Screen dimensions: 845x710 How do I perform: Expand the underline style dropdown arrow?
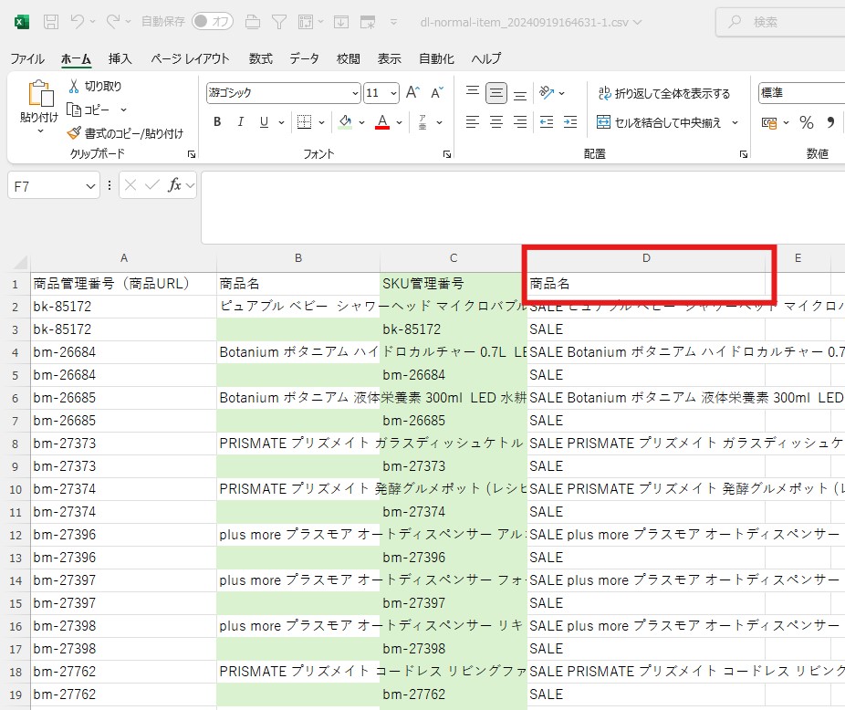(281, 122)
